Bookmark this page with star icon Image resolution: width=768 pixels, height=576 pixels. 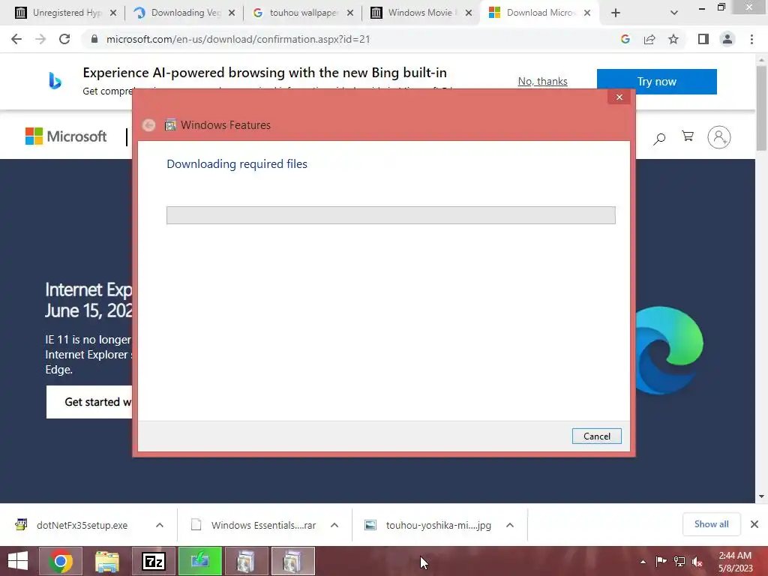[x=673, y=39]
